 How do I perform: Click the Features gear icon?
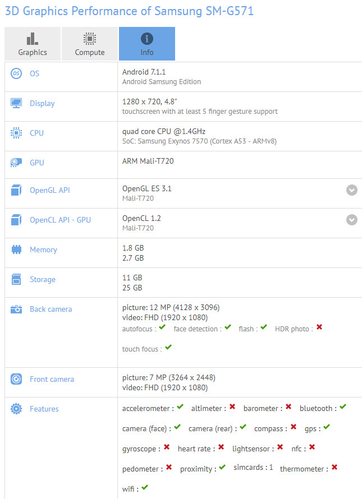click(16, 409)
